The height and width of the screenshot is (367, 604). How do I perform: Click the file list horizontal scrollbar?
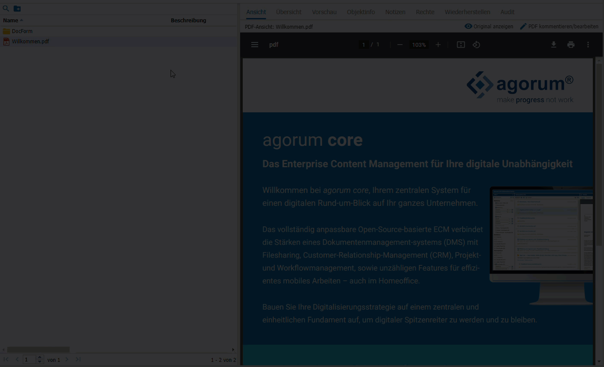tap(38, 350)
